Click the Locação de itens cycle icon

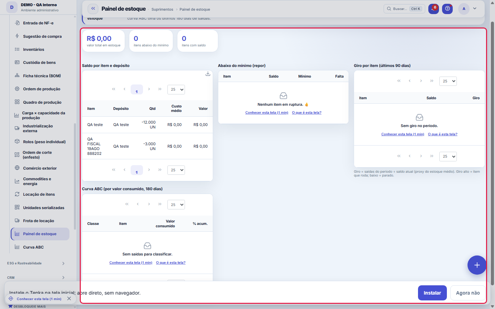(x=17, y=194)
